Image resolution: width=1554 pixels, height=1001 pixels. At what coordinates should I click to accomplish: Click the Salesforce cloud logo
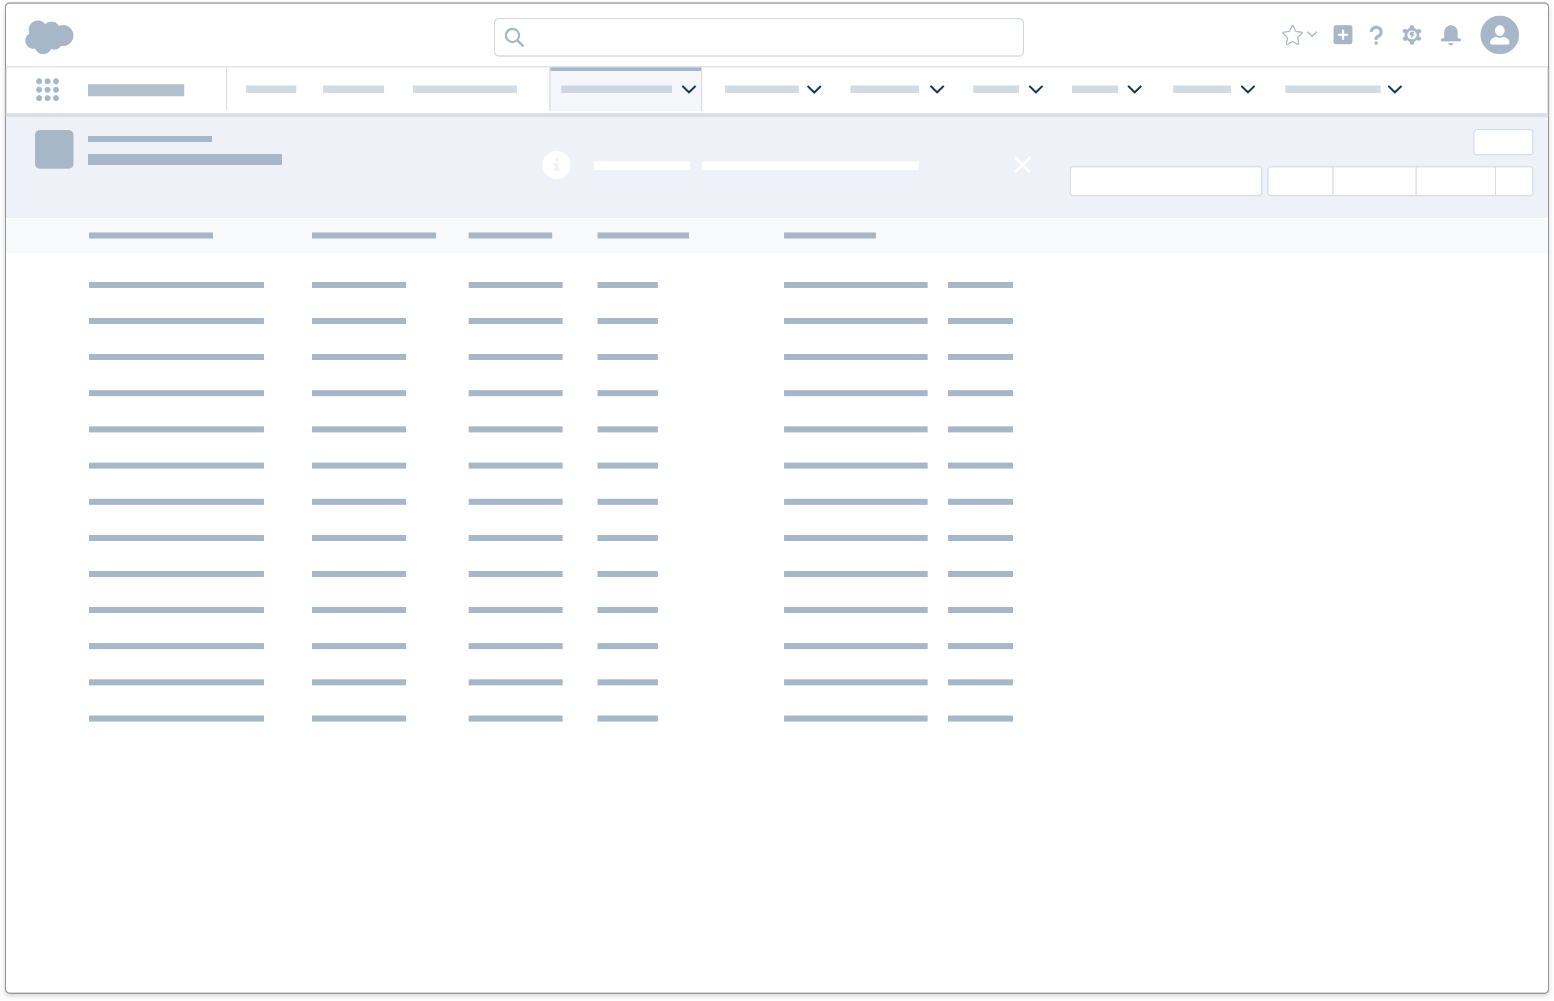pyautogui.click(x=49, y=36)
